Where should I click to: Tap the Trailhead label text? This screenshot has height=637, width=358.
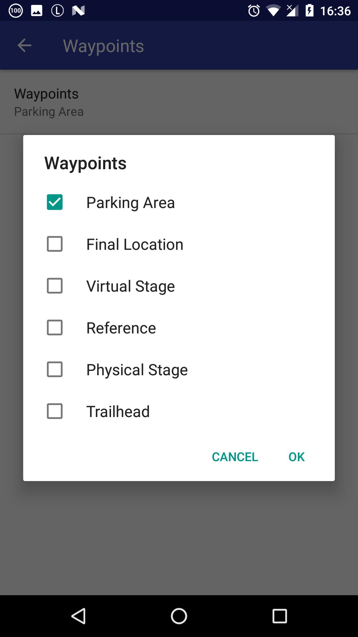[x=118, y=411]
